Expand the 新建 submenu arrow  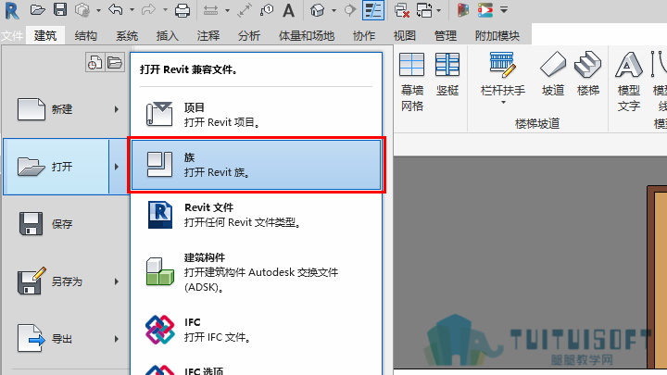click(x=116, y=109)
